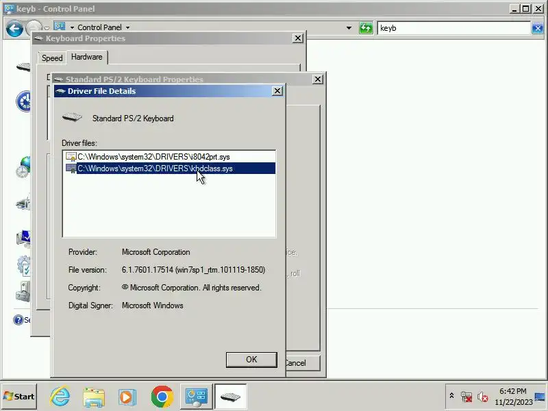Switch to the Hardware tab
This screenshot has height=411, width=548.
[x=87, y=57]
